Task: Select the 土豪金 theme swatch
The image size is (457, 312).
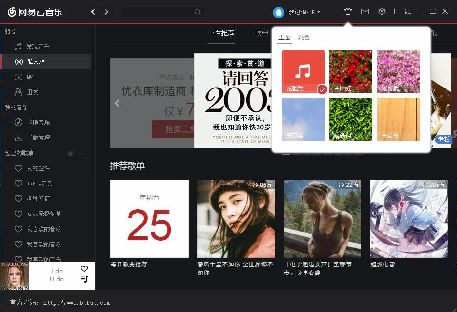Action: (398, 119)
